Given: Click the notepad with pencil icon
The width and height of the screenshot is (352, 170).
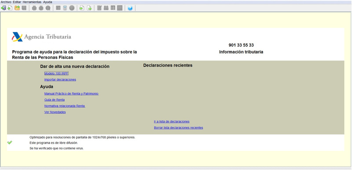Looking at the screenshot, I should point(99,8).
